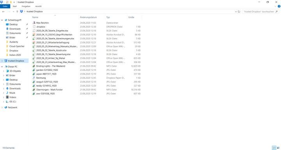
Task: Click image icon of garden-5315602_1920
Action: (x=34, y=70)
